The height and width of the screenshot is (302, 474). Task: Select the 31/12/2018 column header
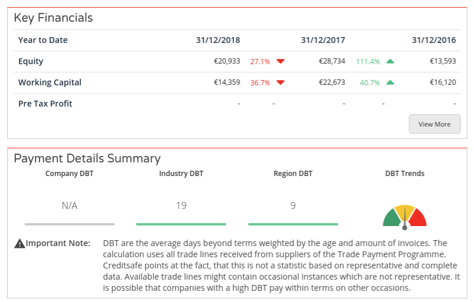tap(218, 40)
